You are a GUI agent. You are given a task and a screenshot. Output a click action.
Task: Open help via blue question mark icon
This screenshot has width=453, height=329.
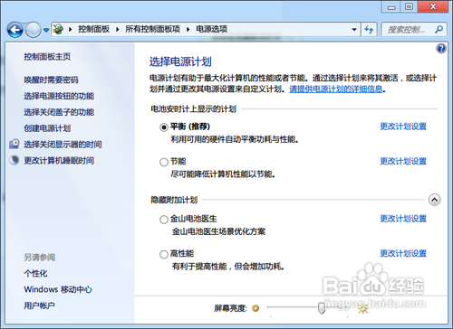tap(441, 48)
